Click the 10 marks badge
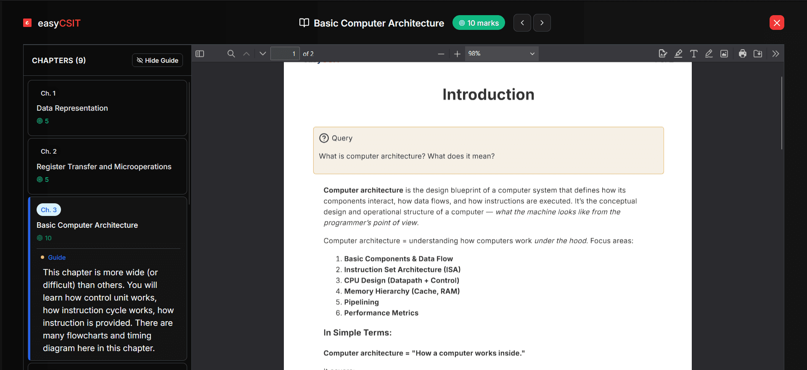Screen dimensions: 807x370 point(479,23)
